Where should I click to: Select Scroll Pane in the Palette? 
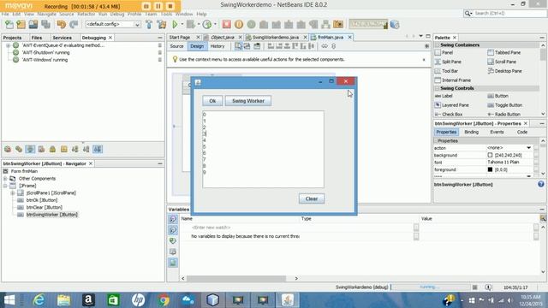(502, 62)
